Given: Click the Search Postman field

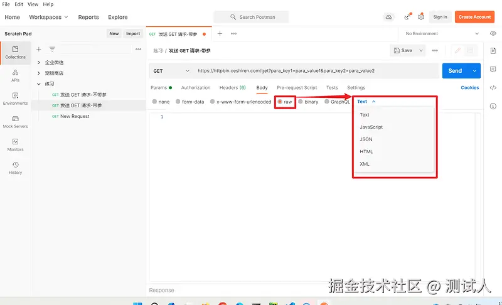Looking at the screenshot, I should pyautogui.click(x=252, y=17).
